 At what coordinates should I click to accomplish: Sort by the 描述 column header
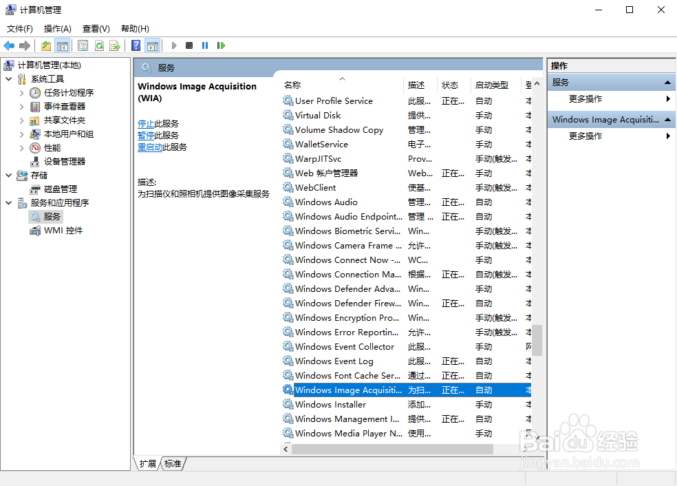(420, 85)
